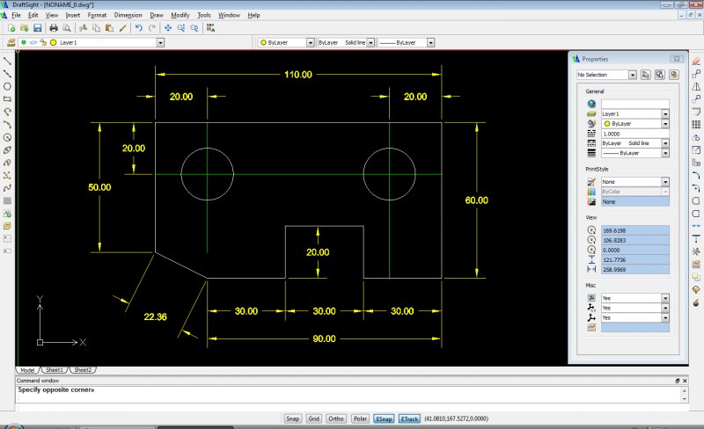This screenshot has width=704, height=429.
Task: Save the drawing with the floppy disk icon
Action: pos(38,28)
